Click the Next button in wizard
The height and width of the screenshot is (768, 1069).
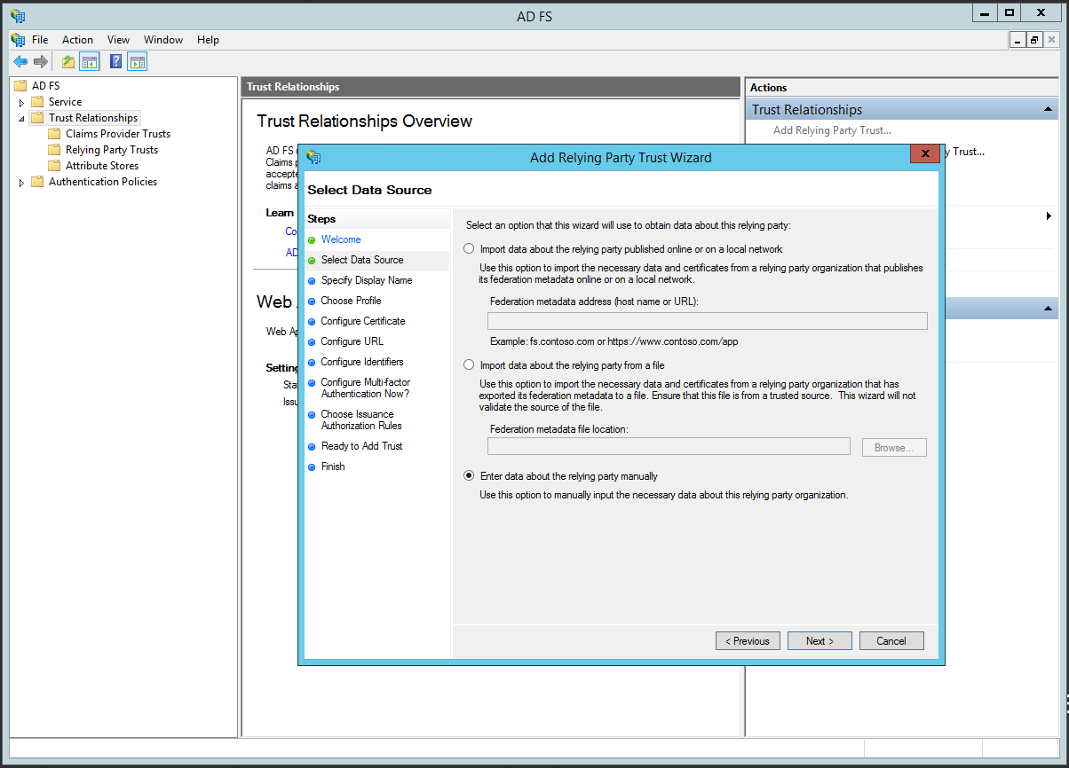(x=820, y=640)
